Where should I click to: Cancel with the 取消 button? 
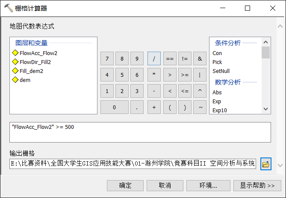(165, 186)
